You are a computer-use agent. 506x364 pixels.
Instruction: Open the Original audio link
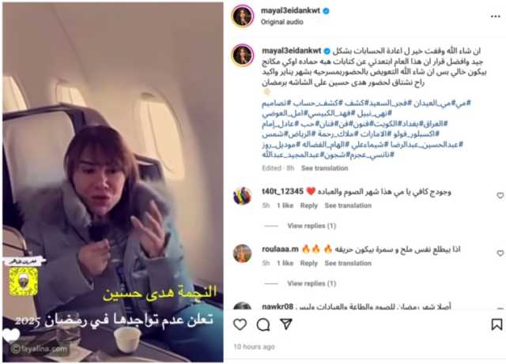(x=282, y=22)
